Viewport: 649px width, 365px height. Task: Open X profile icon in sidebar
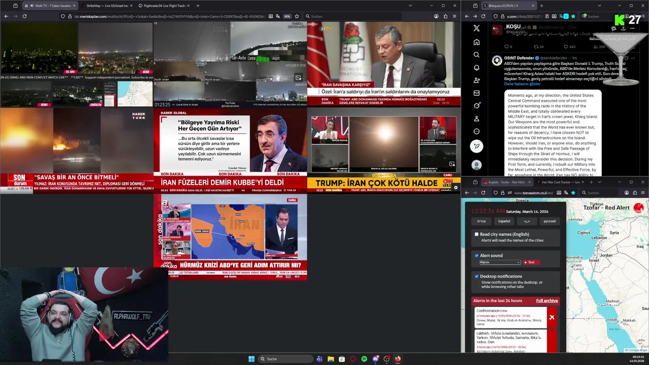(x=476, y=119)
